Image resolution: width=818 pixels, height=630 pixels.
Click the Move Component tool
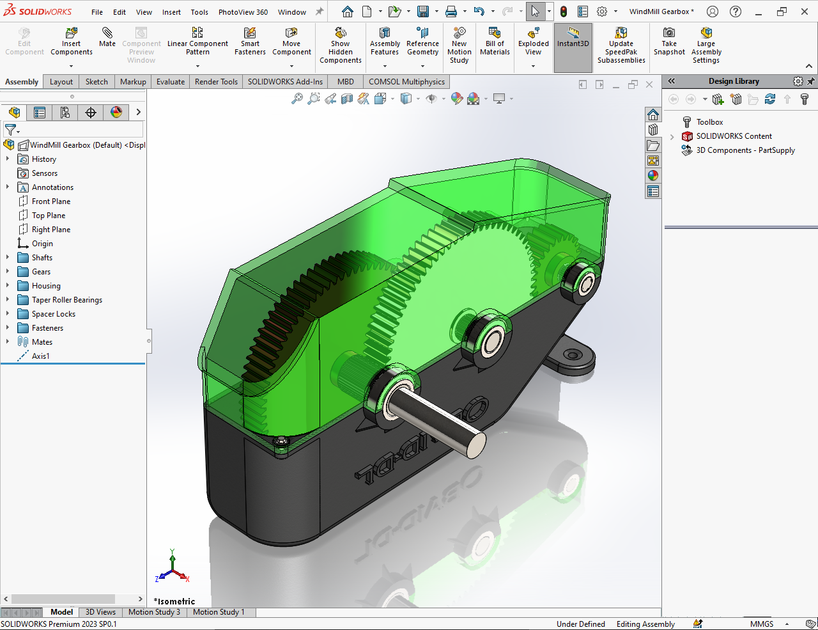tap(291, 42)
